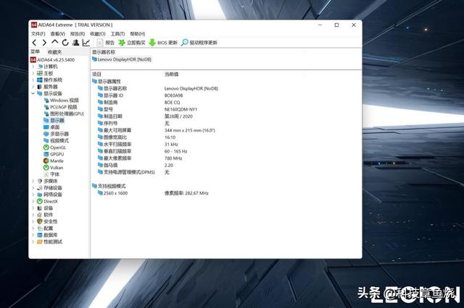Select the 视频模式 tree item
464x308 pixels.
57,141
